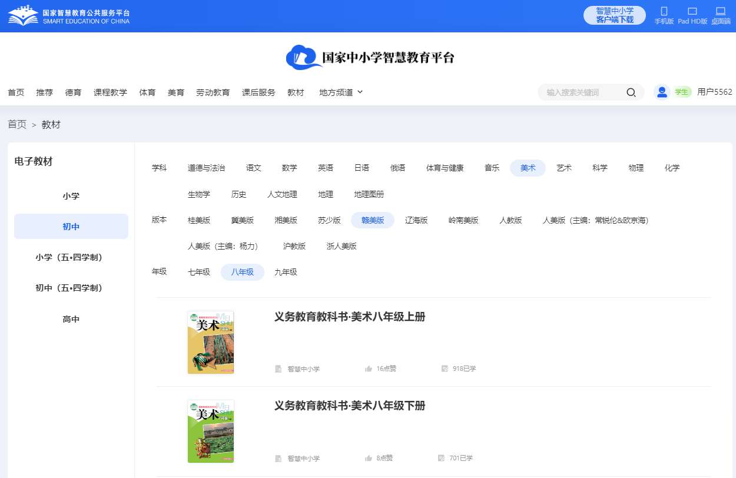Viewport: 736px width, 478px height.
Task: Choose subject 语文
Action: 254,168
